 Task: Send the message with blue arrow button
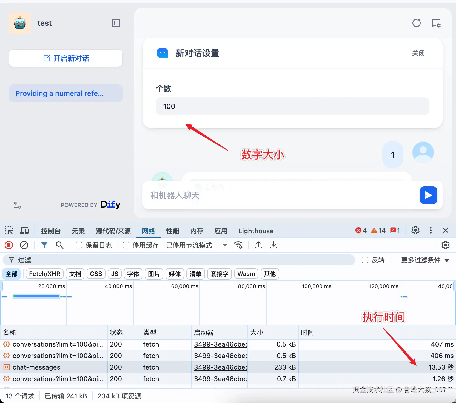click(x=428, y=195)
